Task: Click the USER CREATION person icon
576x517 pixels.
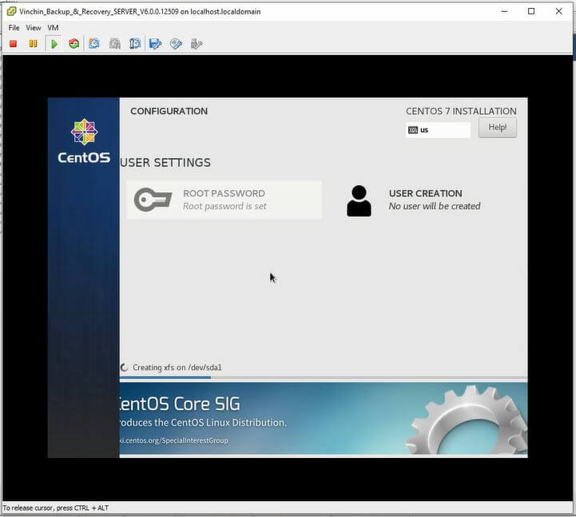Action: click(x=359, y=201)
